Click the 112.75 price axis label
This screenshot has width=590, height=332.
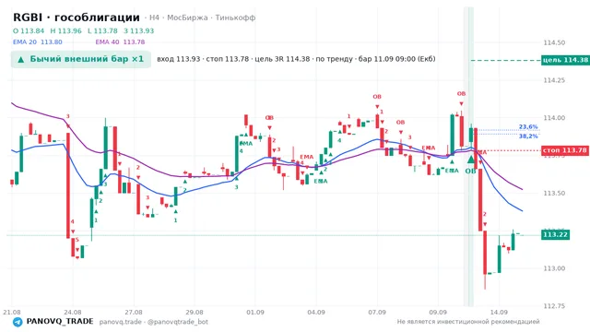coord(554,306)
